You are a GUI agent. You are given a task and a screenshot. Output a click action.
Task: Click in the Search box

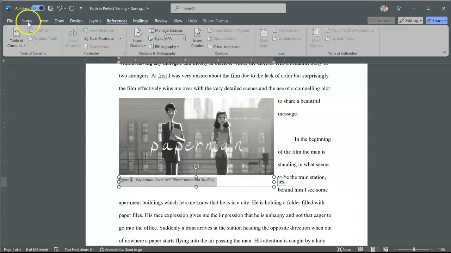(228, 8)
